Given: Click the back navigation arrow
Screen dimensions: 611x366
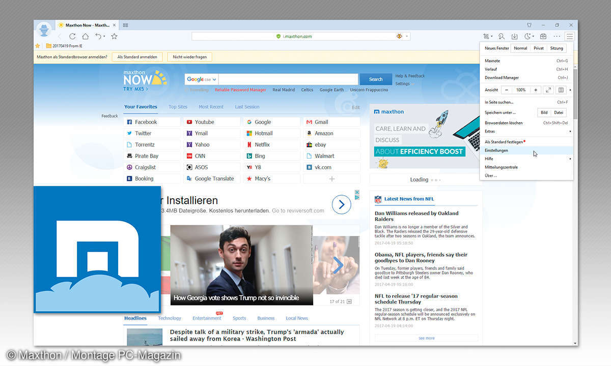Looking at the screenshot, I should [x=60, y=36].
